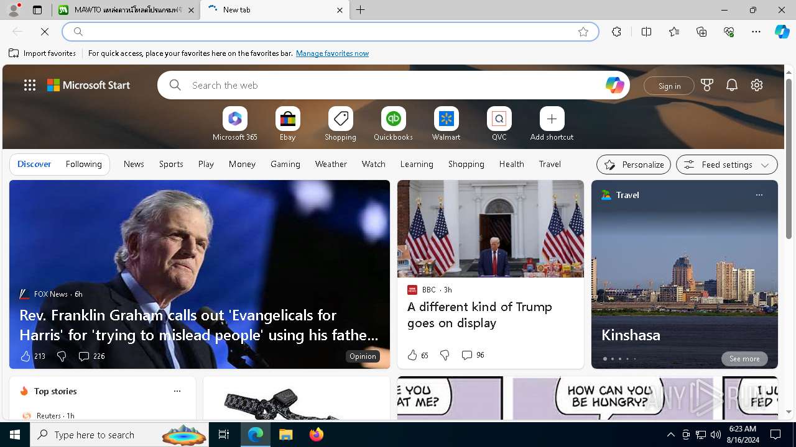Click the Copilot icon in search box
Screen dimensions: 796x447
point(614,85)
